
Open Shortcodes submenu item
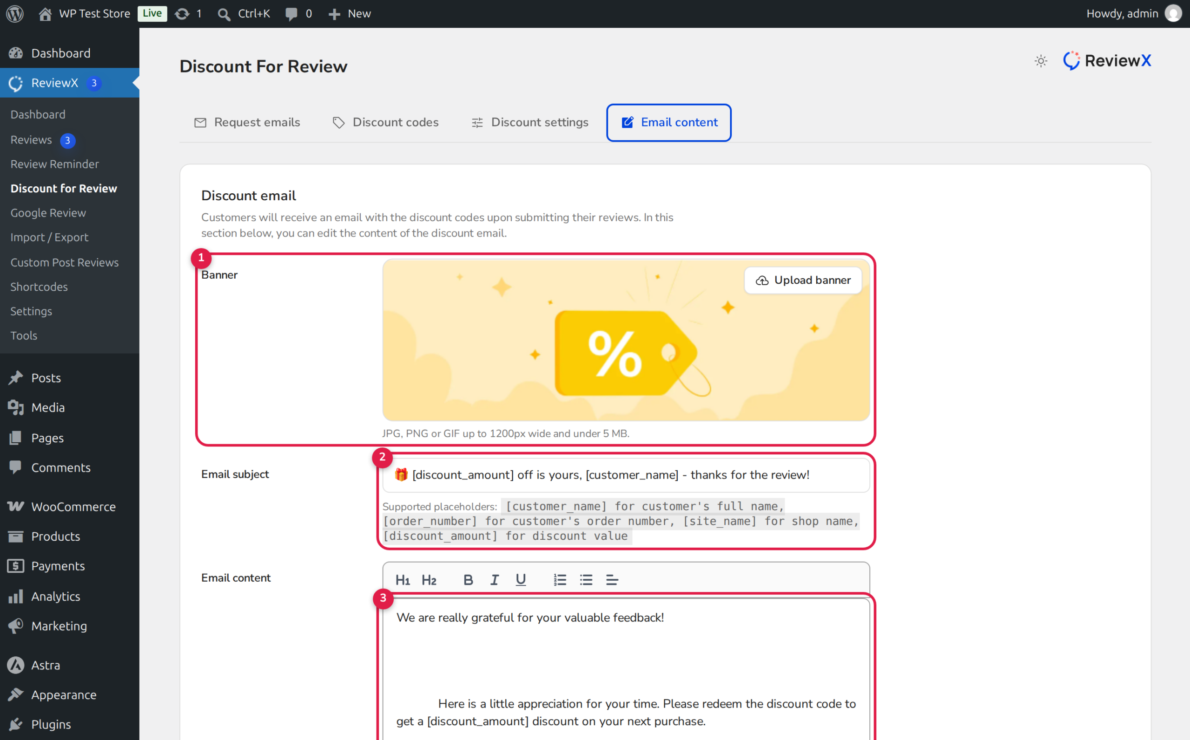coord(39,287)
